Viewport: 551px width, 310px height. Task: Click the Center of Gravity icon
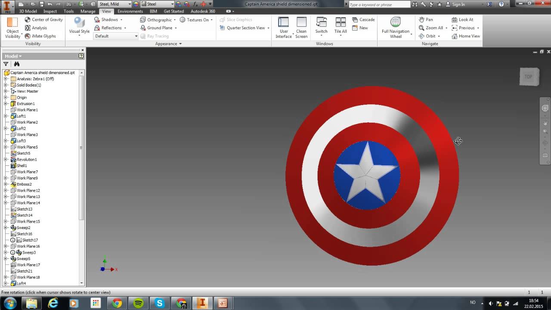(x=28, y=20)
